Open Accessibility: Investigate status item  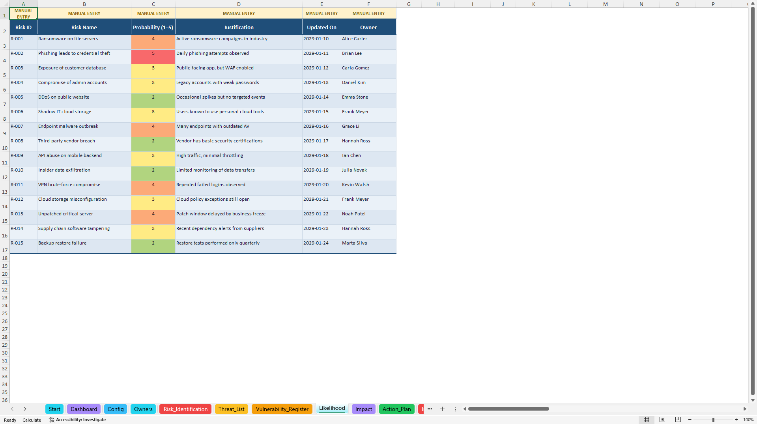(x=77, y=420)
